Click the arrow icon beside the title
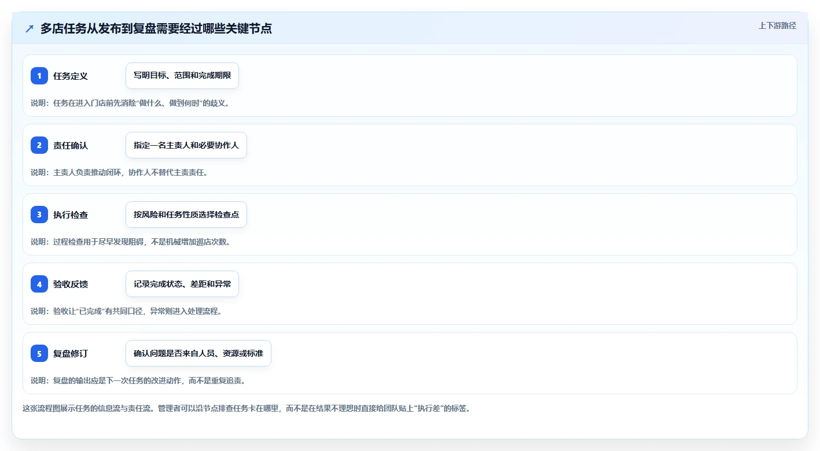The image size is (820, 451). click(30, 28)
